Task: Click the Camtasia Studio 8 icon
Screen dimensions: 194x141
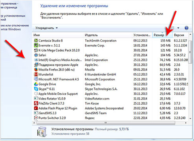Action: 36,40
